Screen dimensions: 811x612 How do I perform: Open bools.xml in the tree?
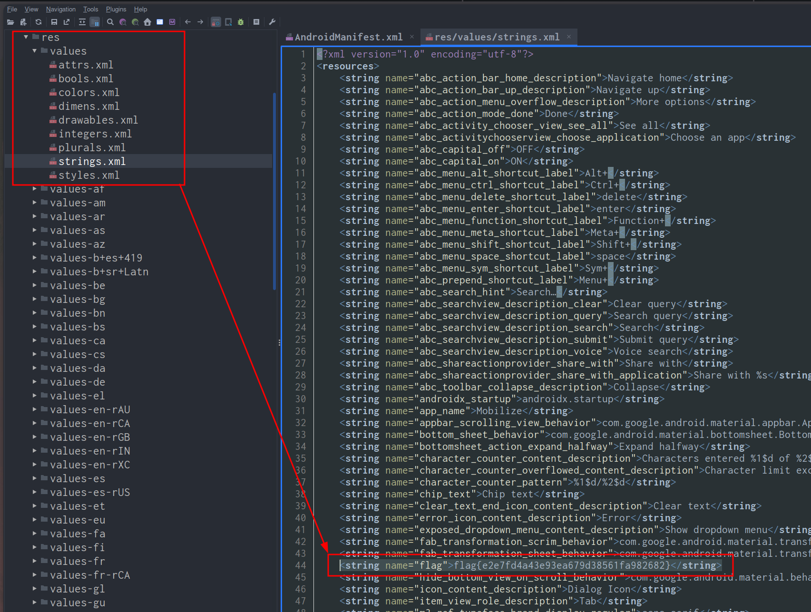(x=81, y=78)
